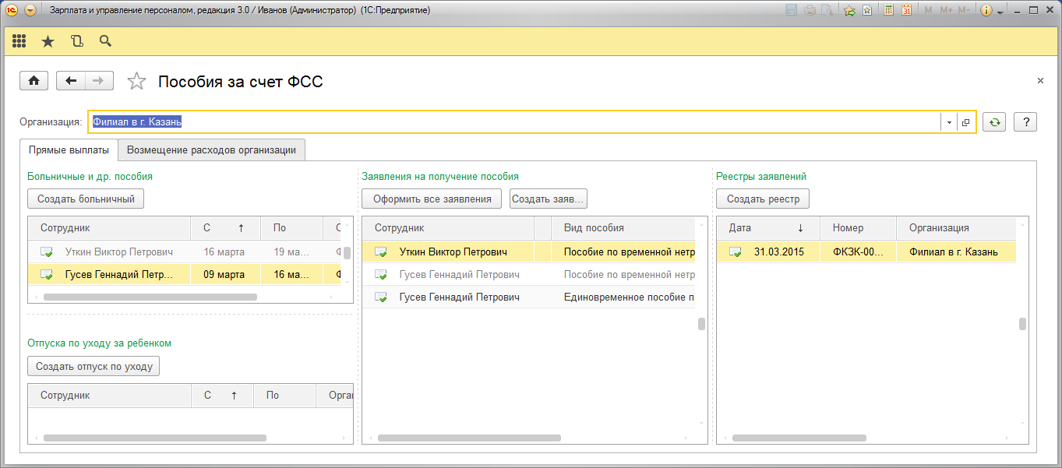The image size is (1062, 468).
Task: Select the Прямые выплаты tab
Action: tap(69, 150)
